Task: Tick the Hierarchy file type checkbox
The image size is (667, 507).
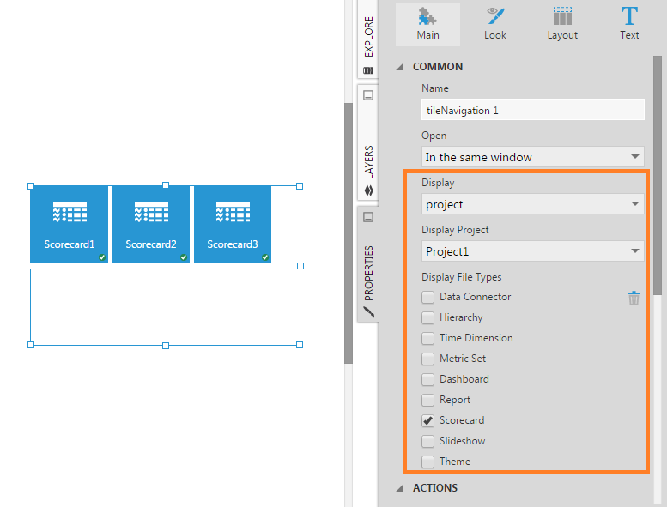Action: [427, 318]
